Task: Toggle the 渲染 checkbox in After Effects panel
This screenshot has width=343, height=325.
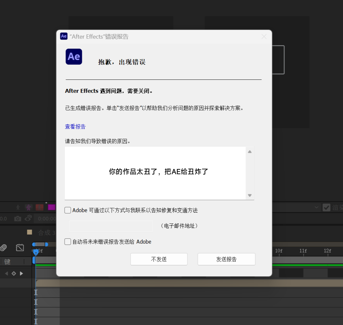Action: point(326,207)
